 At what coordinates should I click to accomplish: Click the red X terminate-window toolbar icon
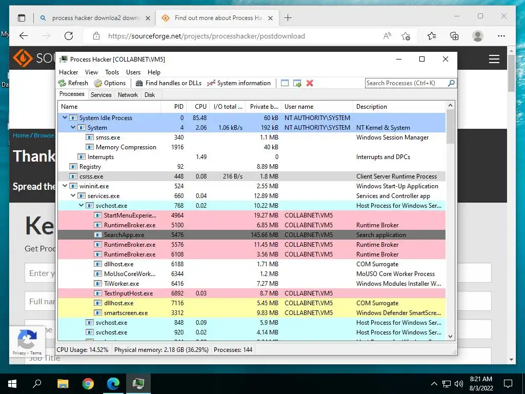pos(310,83)
